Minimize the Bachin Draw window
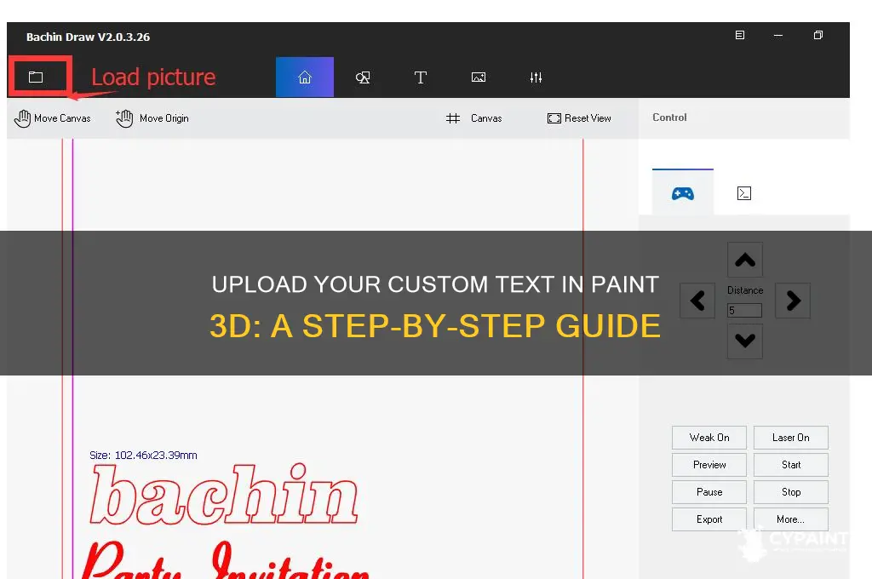 point(778,35)
